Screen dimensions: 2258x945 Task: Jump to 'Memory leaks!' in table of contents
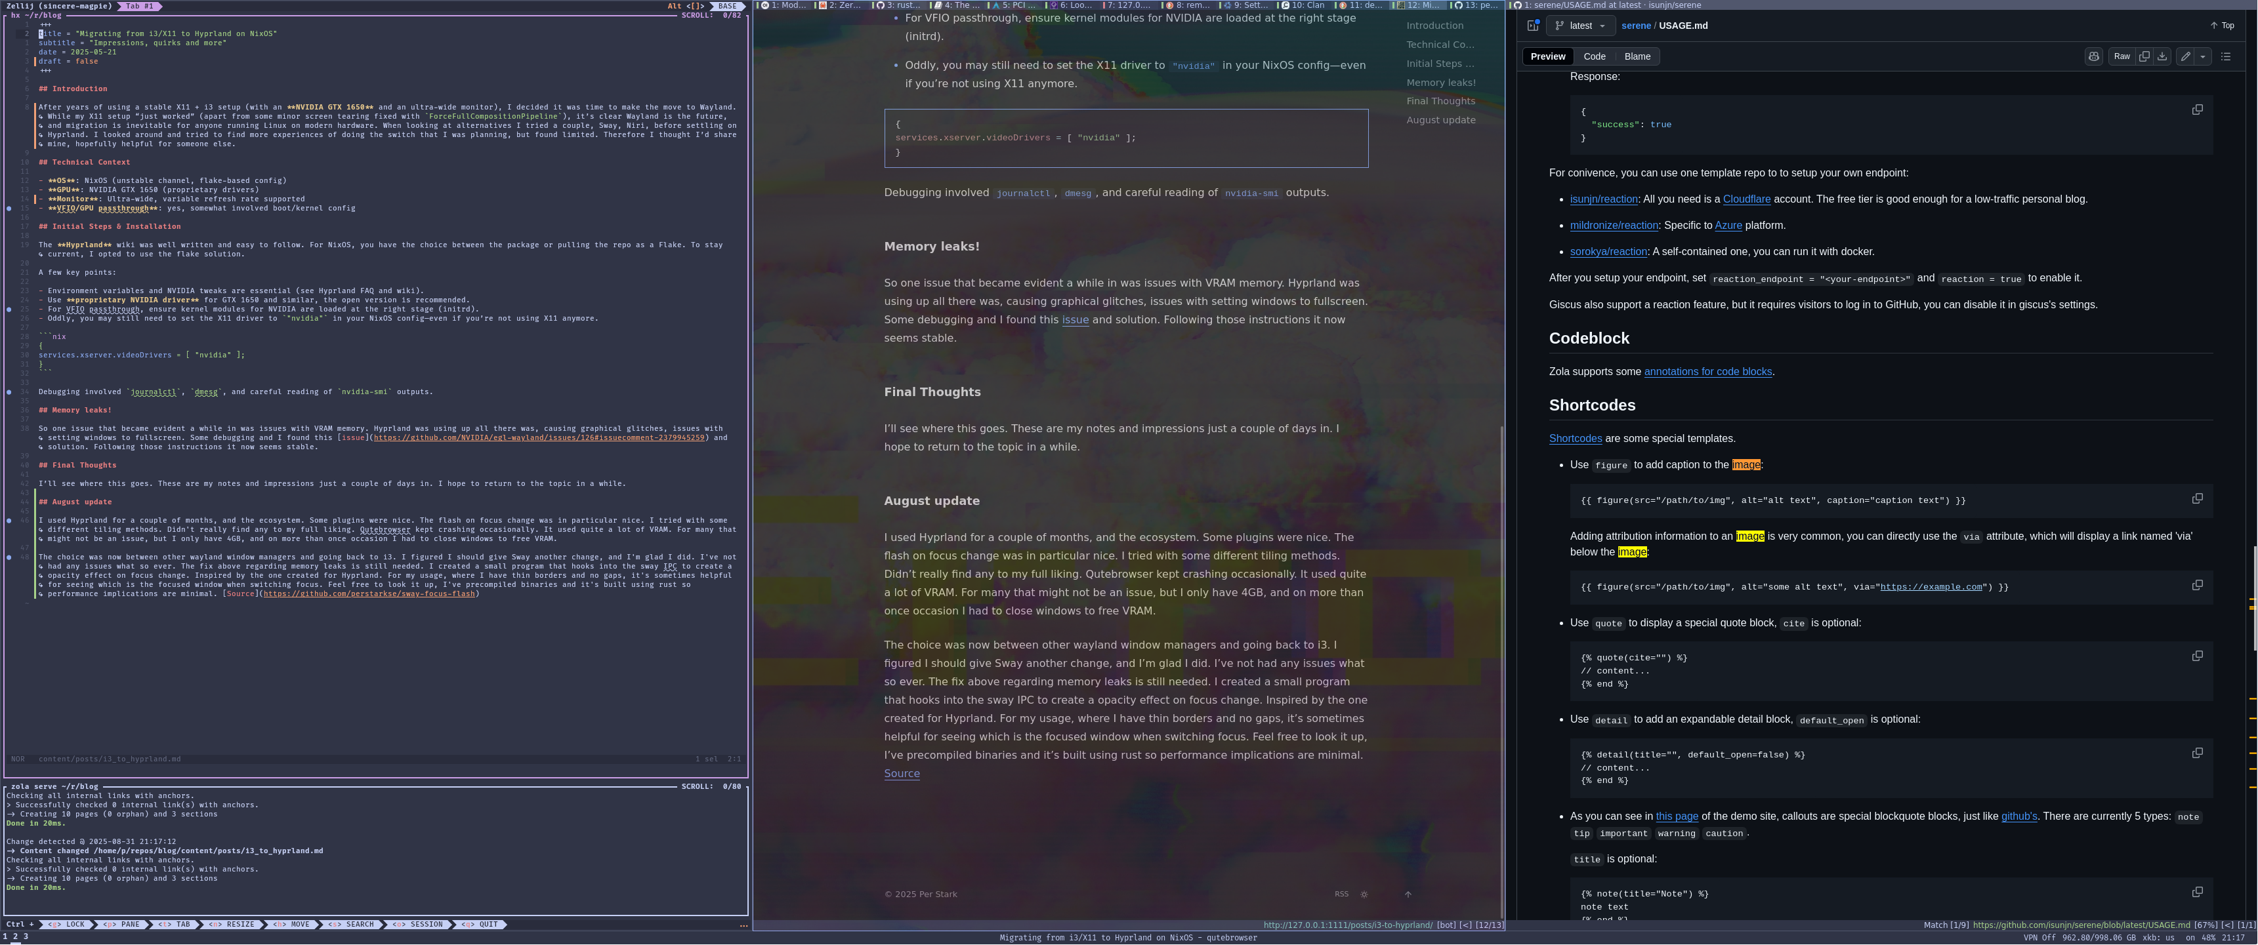pos(1440,83)
